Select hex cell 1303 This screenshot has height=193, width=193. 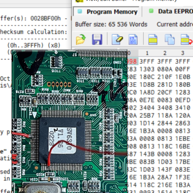click(x=147, y=69)
